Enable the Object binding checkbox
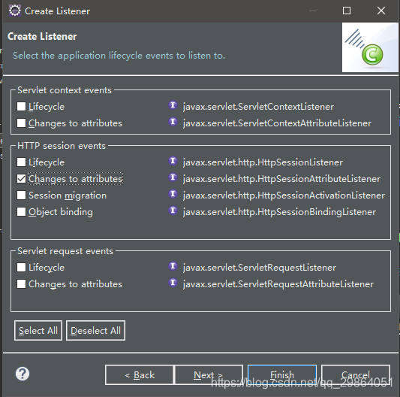 [x=21, y=212]
